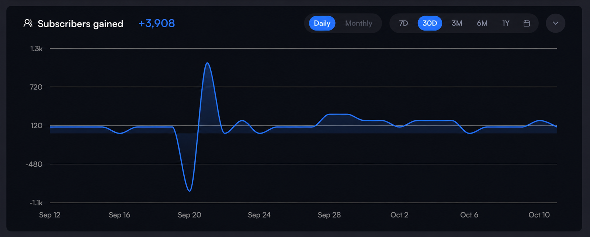Click the Oct 2 date label
Image resolution: width=590 pixels, height=237 pixels.
click(399, 215)
